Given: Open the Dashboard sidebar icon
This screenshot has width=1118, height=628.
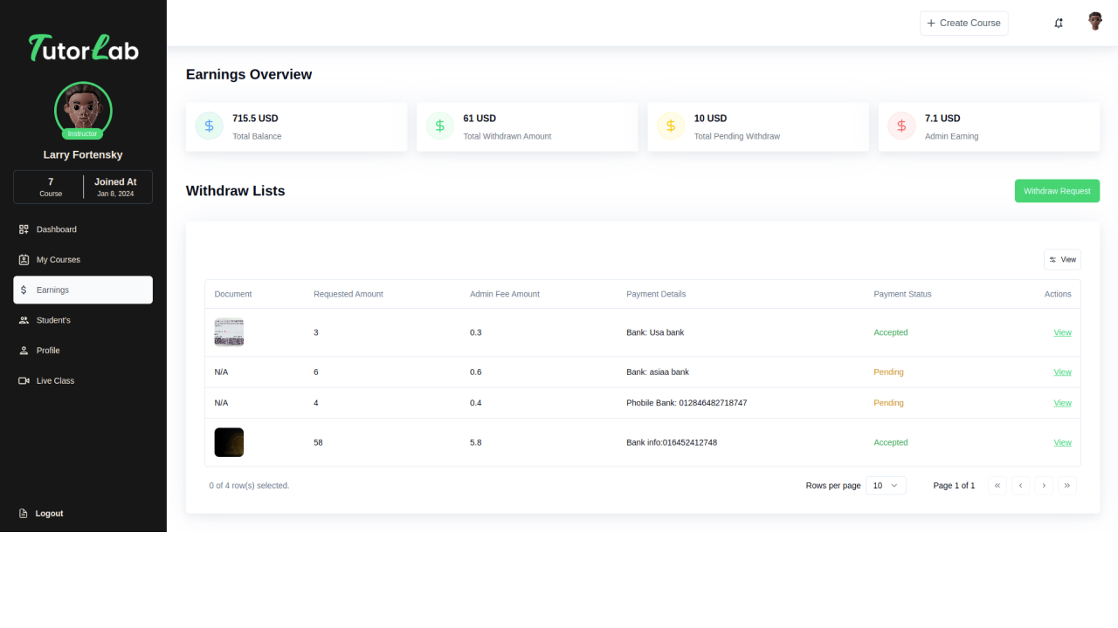Looking at the screenshot, I should coord(22,229).
